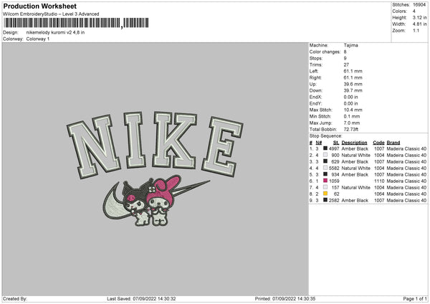Click the EndX value 0.00 in

coord(350,97)
